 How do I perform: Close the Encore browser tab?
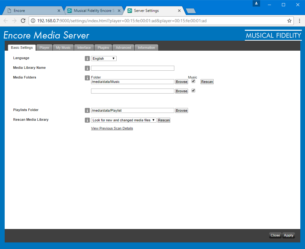(x=59, y=11)
